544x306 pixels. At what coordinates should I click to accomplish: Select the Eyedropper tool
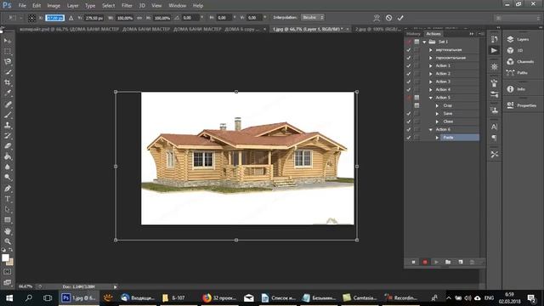coord(8,93)
